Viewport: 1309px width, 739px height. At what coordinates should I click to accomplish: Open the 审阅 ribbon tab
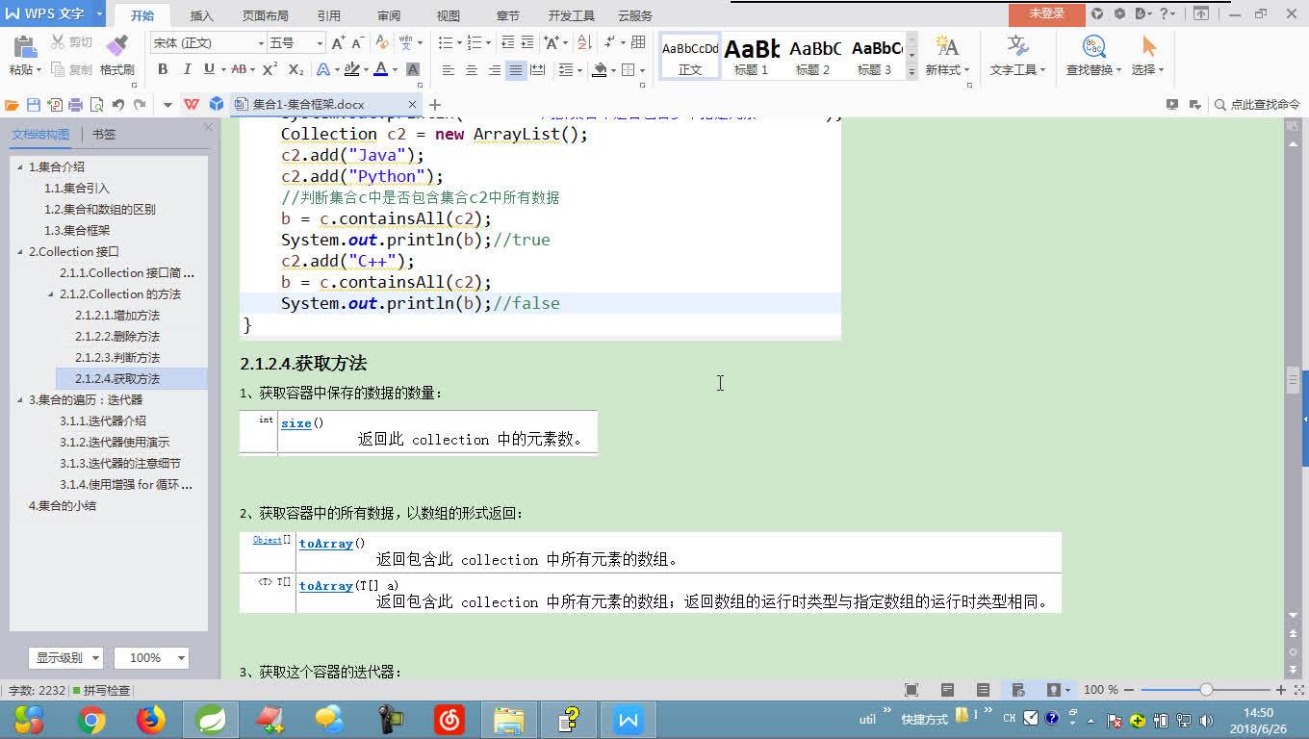389,15
